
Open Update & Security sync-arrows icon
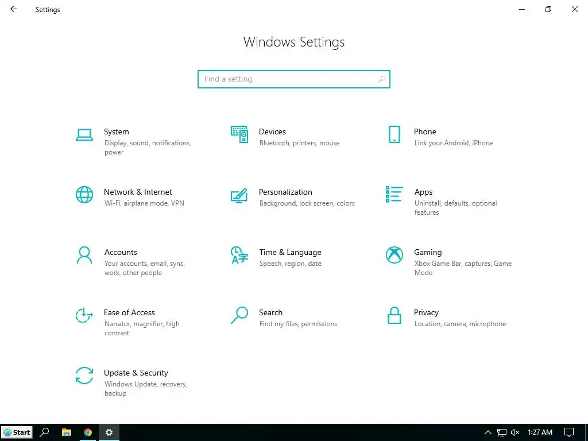point(84,376)
